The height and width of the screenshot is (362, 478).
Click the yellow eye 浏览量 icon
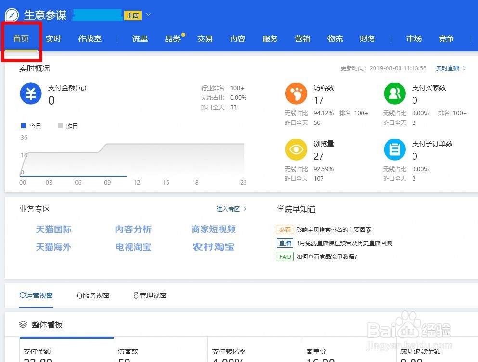(x=296, y=149)
